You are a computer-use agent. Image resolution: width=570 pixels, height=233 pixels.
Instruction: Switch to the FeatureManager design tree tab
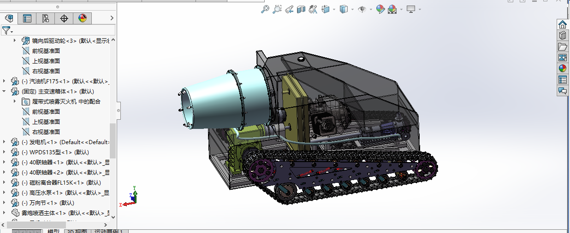coord(9,18)
